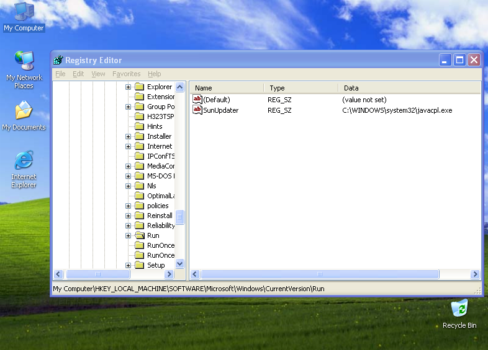Select the Setup key label
Image resolution: width=488 pixels, height=350 pixels.
(x=156, y=265)
